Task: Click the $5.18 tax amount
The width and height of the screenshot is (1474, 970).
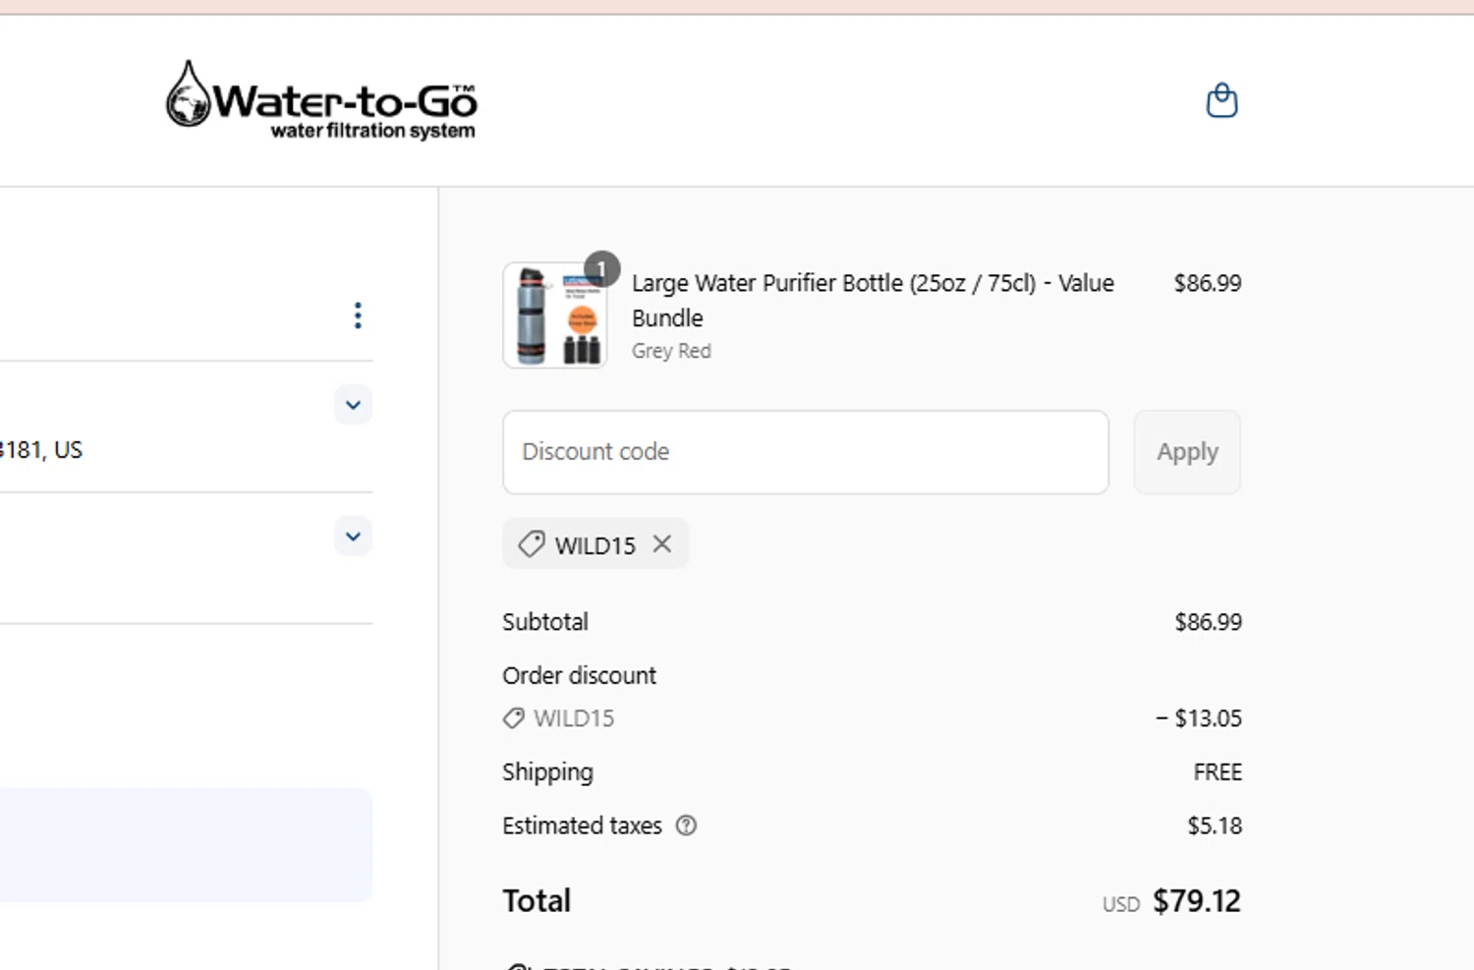Action: pos(1215,826)
